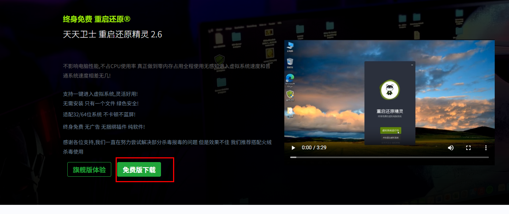Image resolution: width=509 pixels, height=214 pixels.
Task: Click the minimize dash on the 重启还原精灵 window
Action: (412, 65)
